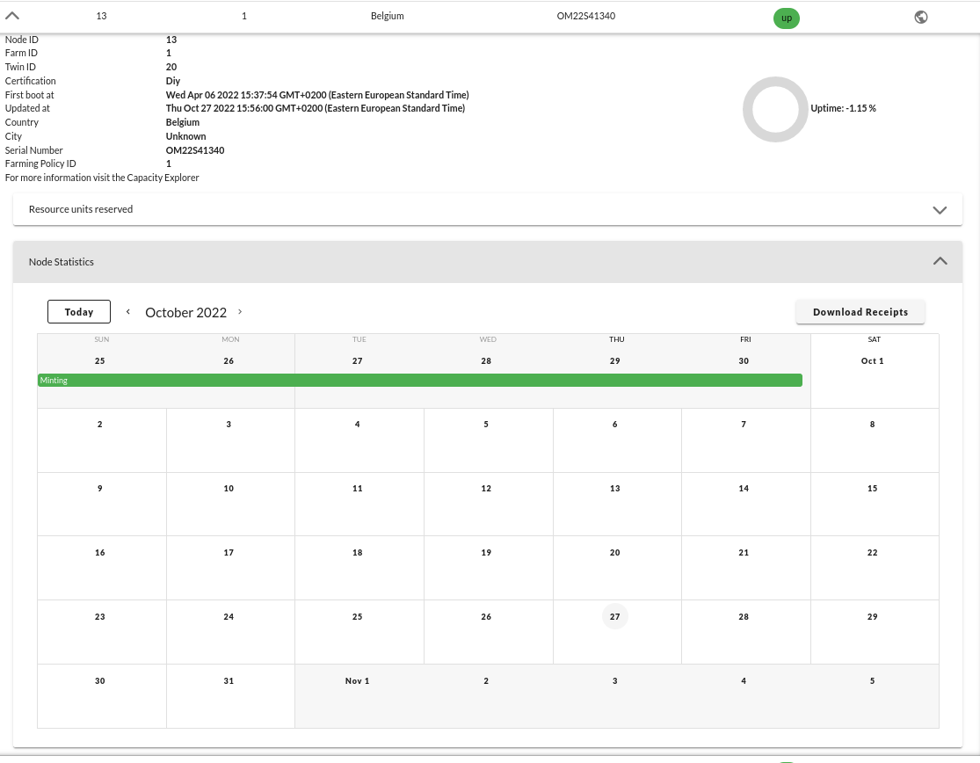Navigate to the next month with the right arrow
This screenshot has height=763, width=980.
coord(239,311)
